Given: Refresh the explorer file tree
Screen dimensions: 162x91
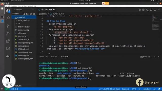Looking at the screenshot, I should 31,14.
